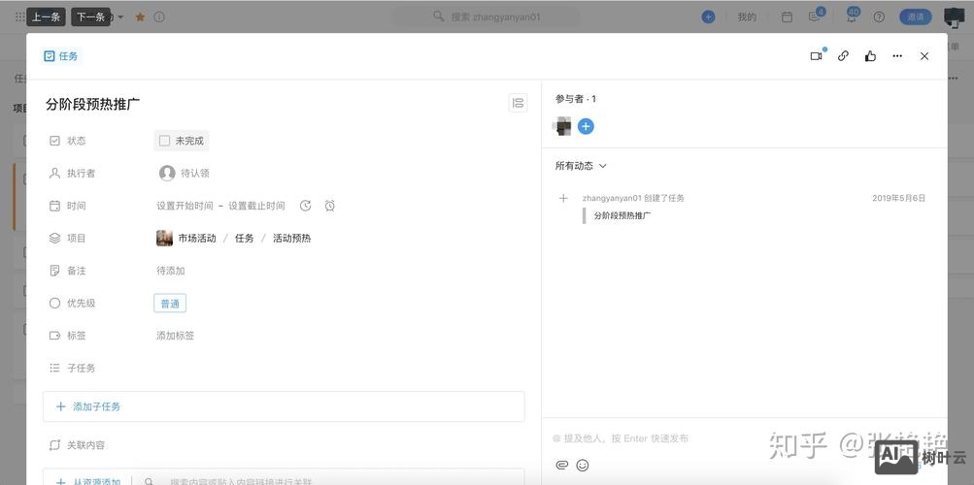Add a note in 待添加 field
This screenshot has width=974, height=485.
click(170, 271)
